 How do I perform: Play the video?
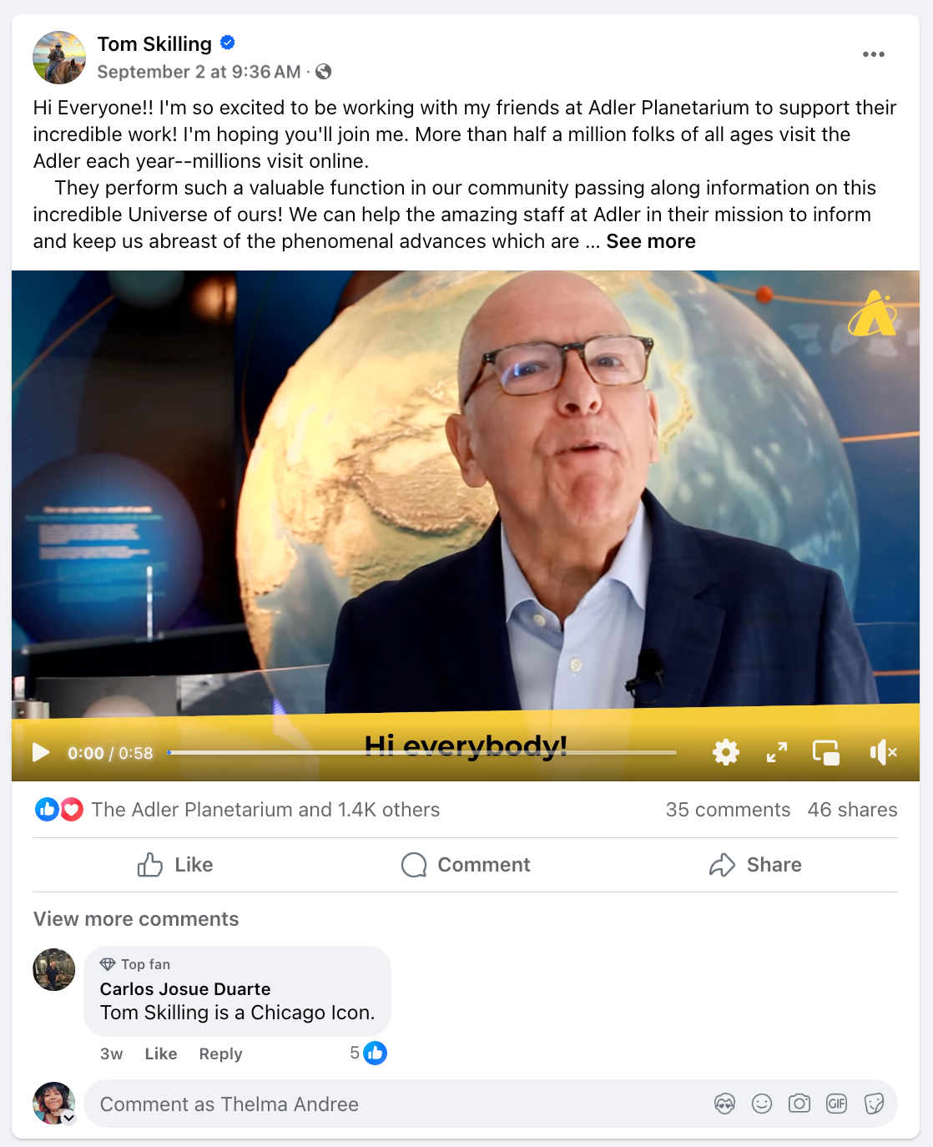[40, 752]
